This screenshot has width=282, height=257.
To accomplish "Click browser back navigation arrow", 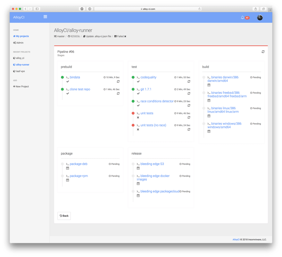I will click(26, 9).
